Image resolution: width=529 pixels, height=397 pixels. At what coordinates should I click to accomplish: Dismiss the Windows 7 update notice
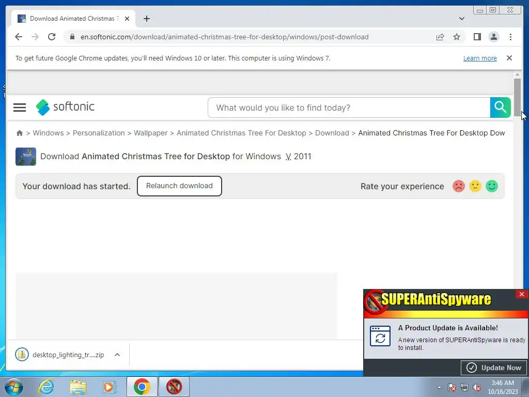(x=509, y=58)
